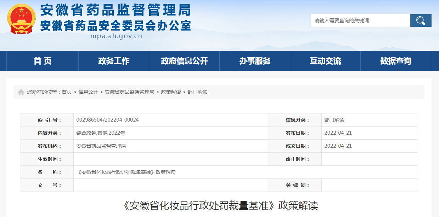Select the 名称 row title text
The height and width of the screenshot is (217, 439).
pos(126,172)
